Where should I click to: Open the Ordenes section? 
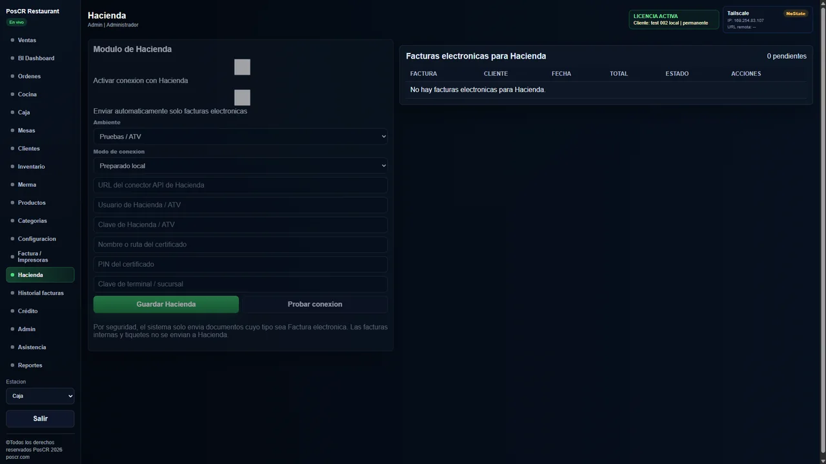[x=40, y=76]
